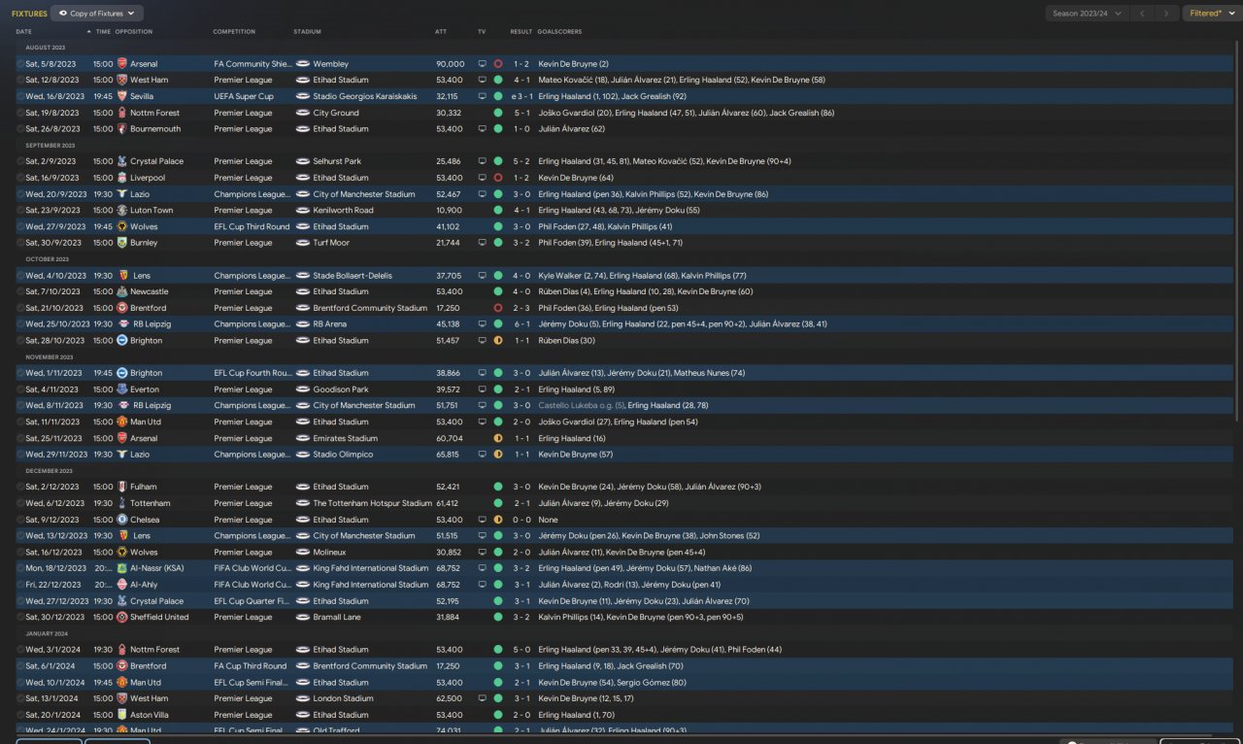The width and height of the screenshot is (1243, 744).
Task: Click the Al-Ahly club badge
Action: 121,585
